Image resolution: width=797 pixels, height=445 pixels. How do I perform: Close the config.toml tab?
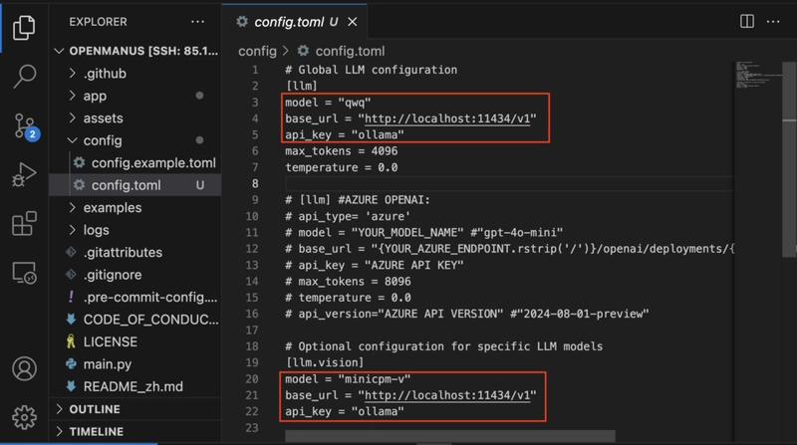[x=353, y=22]
